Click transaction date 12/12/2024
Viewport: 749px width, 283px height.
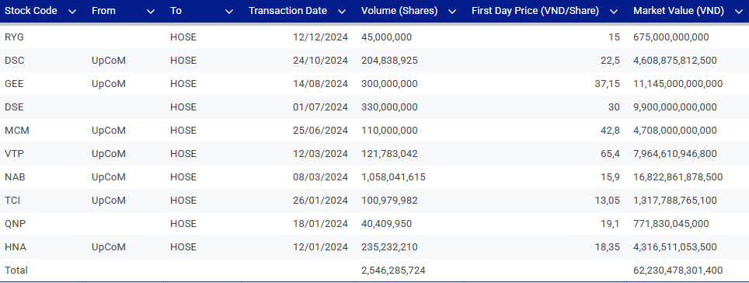(x=321, y=37)
